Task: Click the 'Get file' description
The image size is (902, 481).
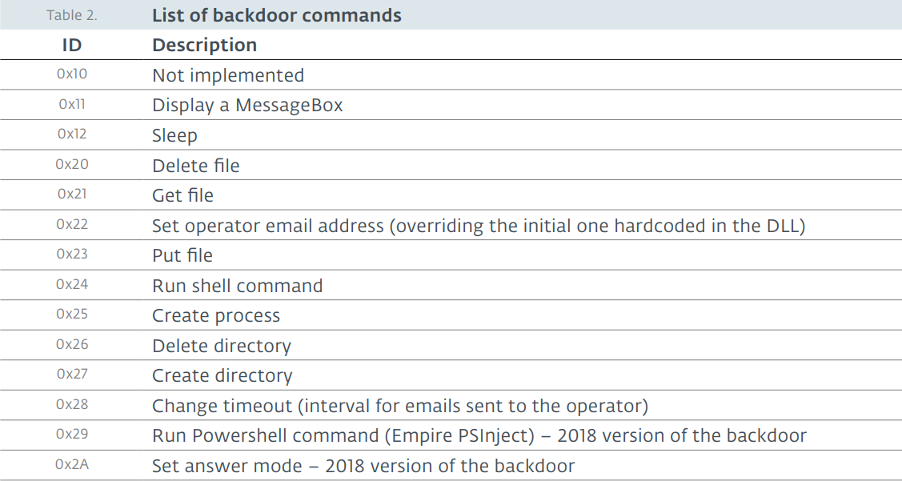Action: coord(182,195)
